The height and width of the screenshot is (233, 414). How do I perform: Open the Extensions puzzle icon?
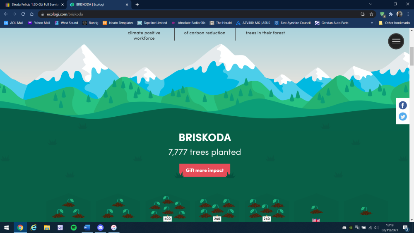pyautogui.click(x=391, y=14)
